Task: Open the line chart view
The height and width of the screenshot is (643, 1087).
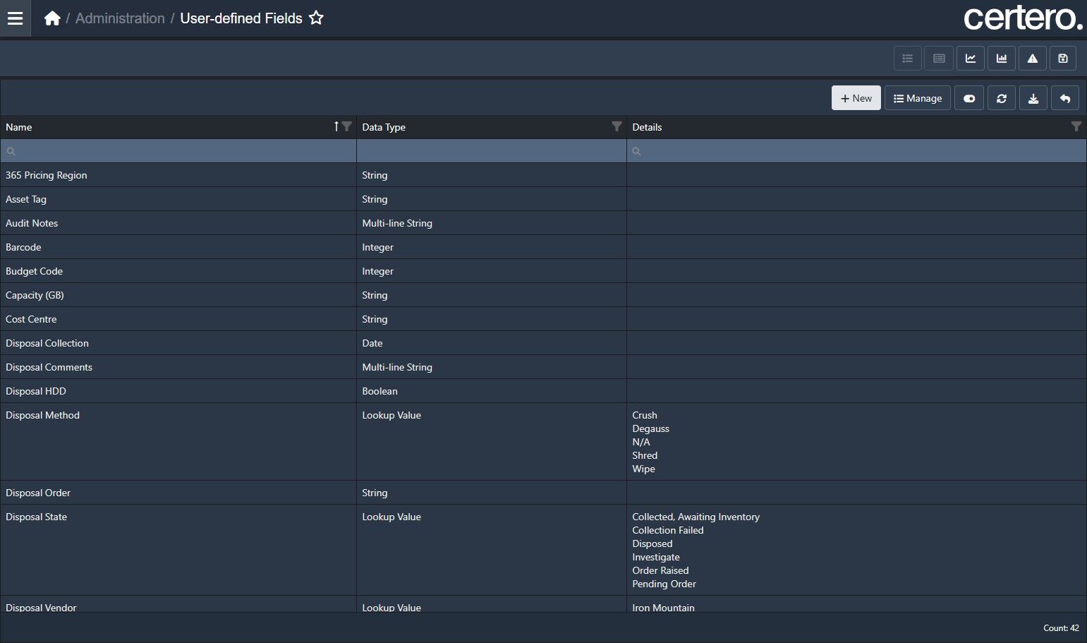Action: pos(971,59)
